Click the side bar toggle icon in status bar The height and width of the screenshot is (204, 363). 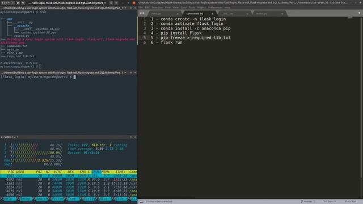coord(141,202)
